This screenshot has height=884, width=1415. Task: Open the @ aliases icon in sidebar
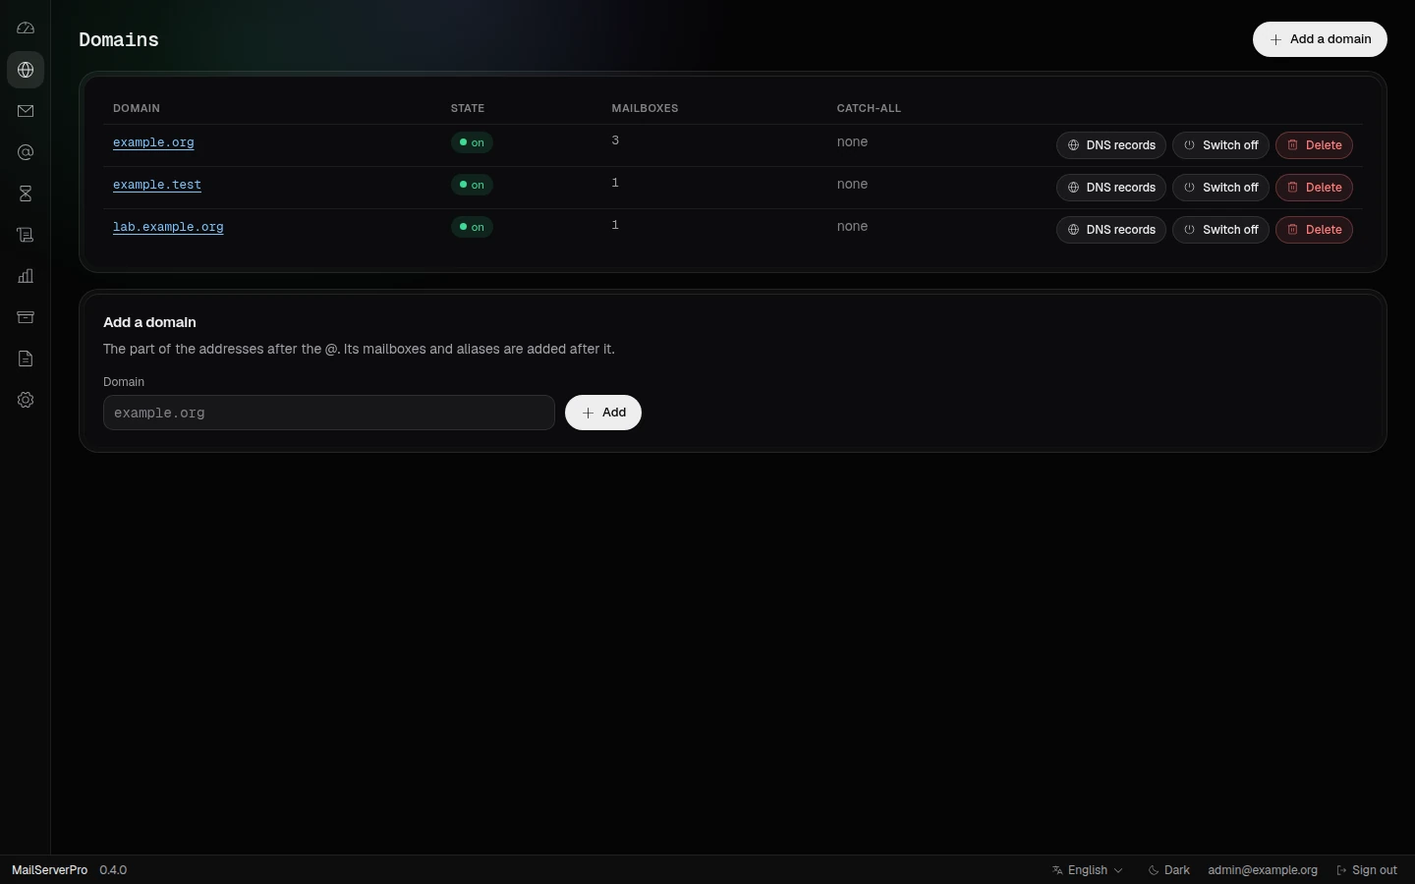pyautogui.click(x=26, y=152)
